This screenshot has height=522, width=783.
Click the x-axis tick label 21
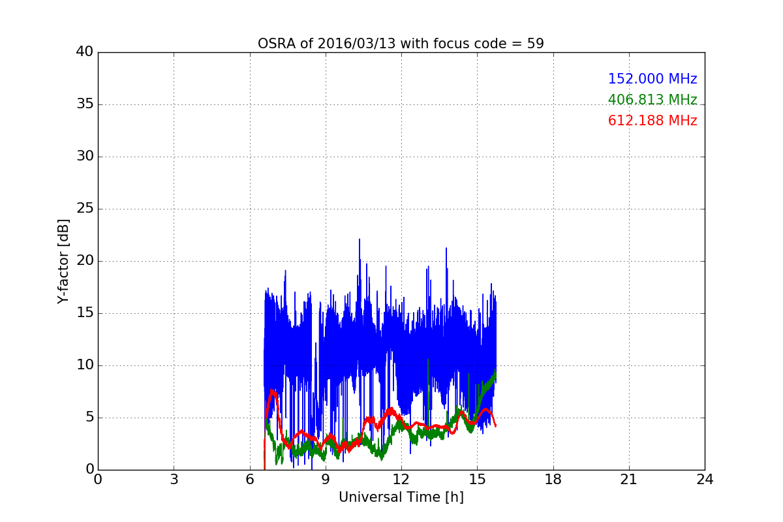pyautogui.click(x=629, y=480)
